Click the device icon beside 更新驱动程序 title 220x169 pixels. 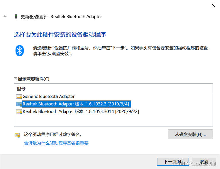(x=16, y=17)
